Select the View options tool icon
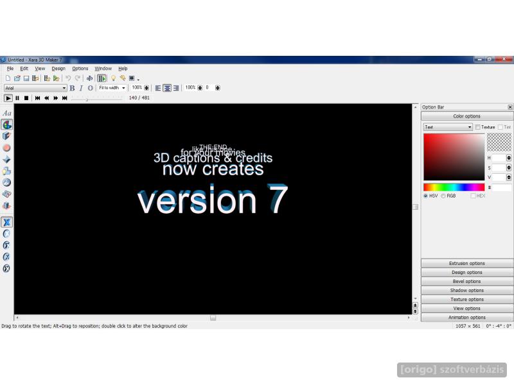The height and width of the screenshot is (385, 514). pos(7,194)
